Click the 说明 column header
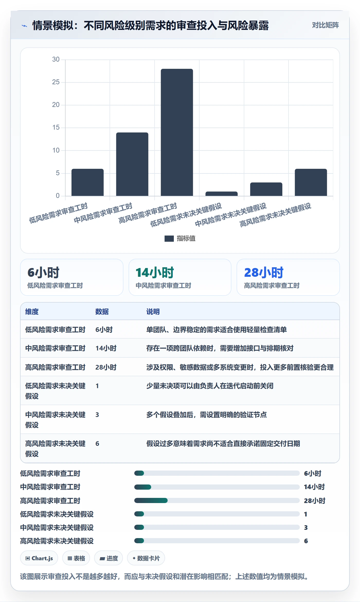This screenshot has width=360, height=602. [x=153, y=312]
